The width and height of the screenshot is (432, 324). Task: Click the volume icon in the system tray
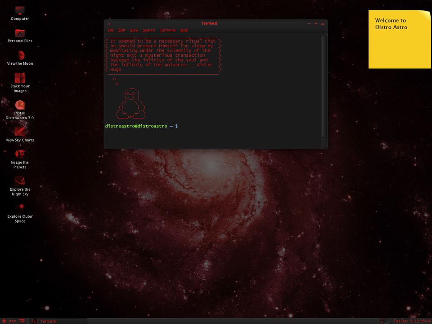381,321
